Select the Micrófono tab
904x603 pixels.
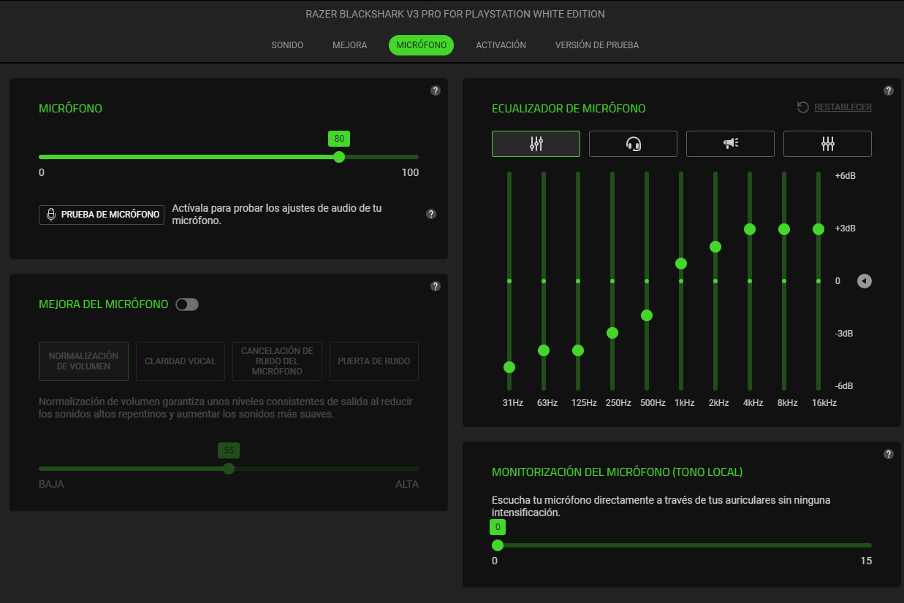click(x=422, y=45)
